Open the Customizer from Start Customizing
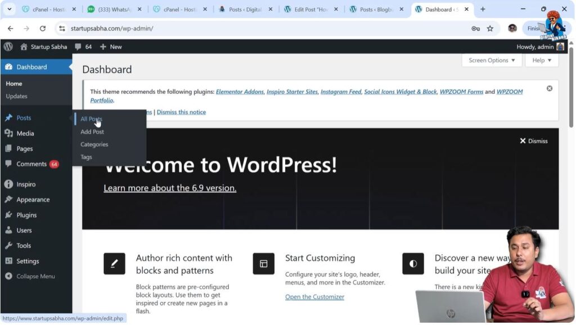 click(x=314, y=297)
